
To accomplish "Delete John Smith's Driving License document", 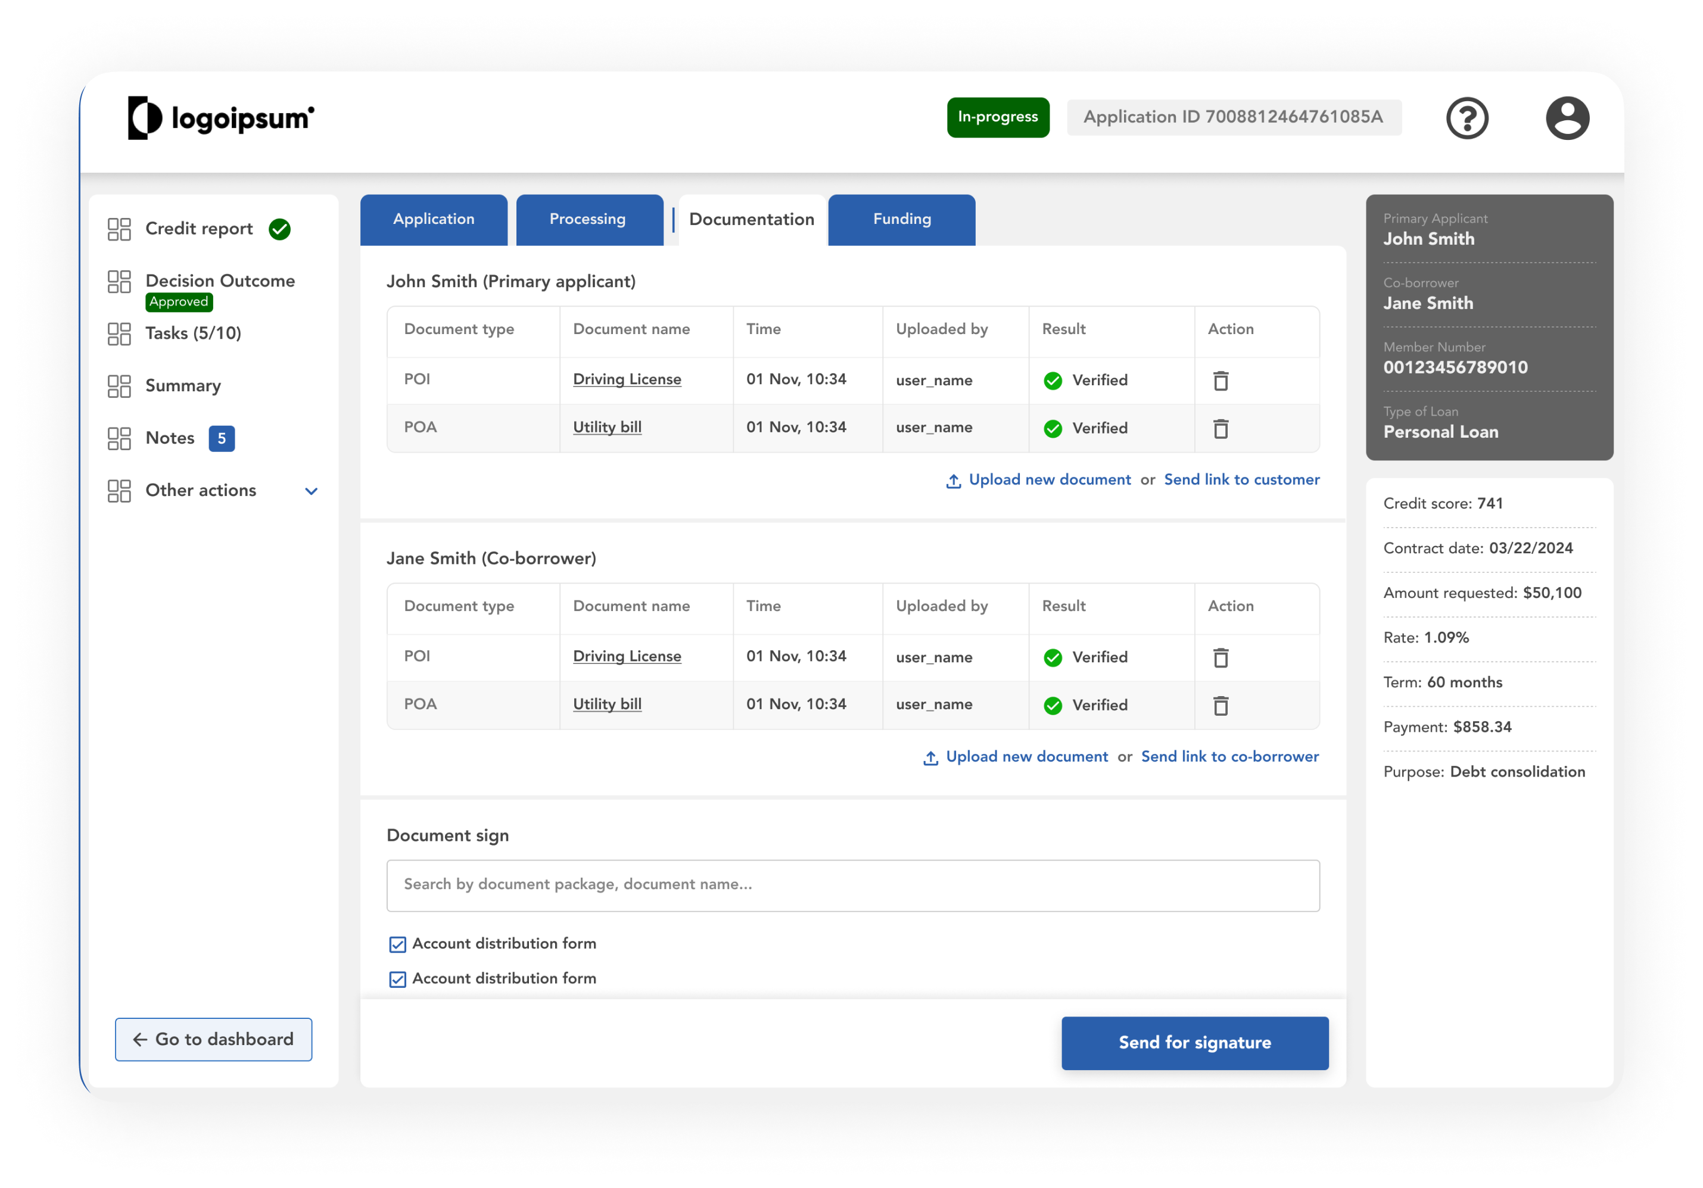I will pos(1220,381).
